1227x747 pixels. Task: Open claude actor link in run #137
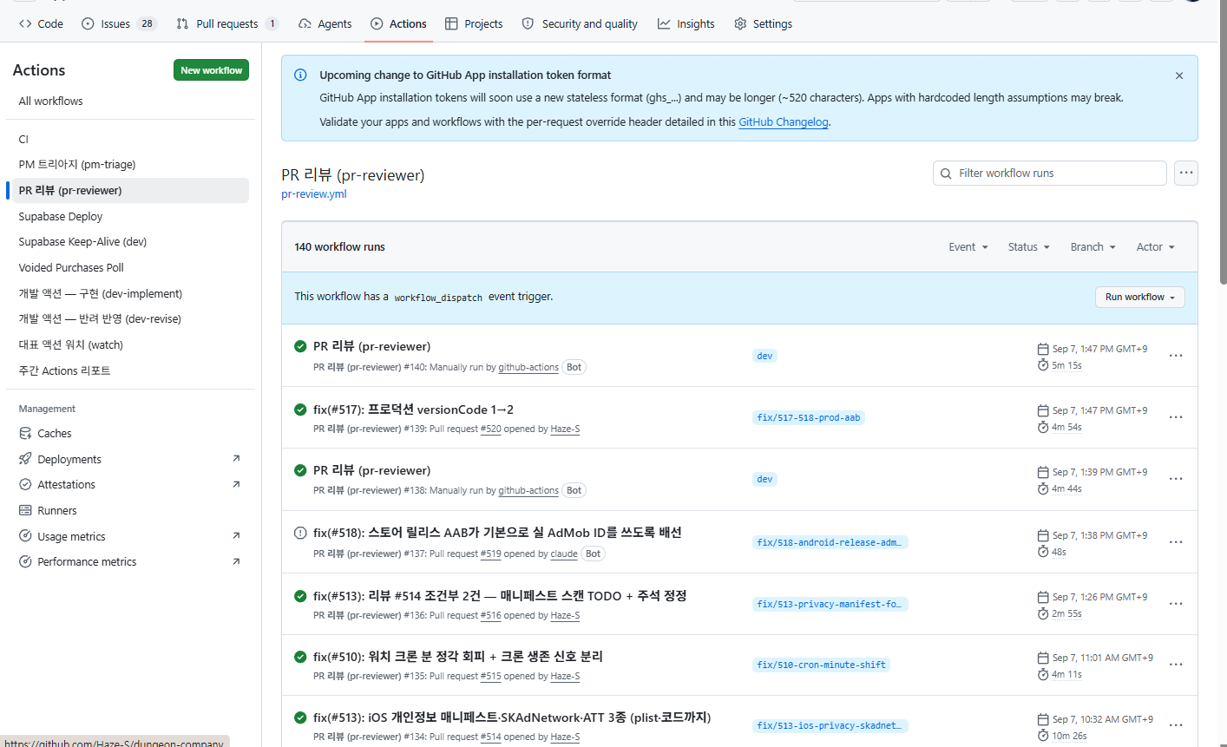coord(564,554)
